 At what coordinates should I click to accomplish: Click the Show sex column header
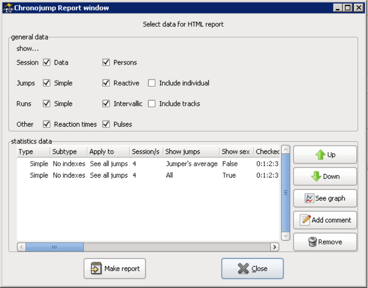[x=237, y=151]
